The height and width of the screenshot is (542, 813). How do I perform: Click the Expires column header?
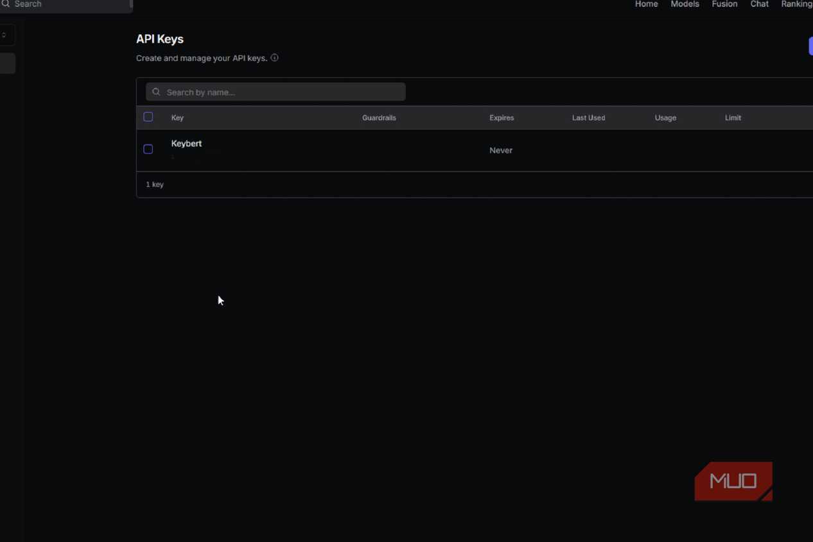click(502, 118)
